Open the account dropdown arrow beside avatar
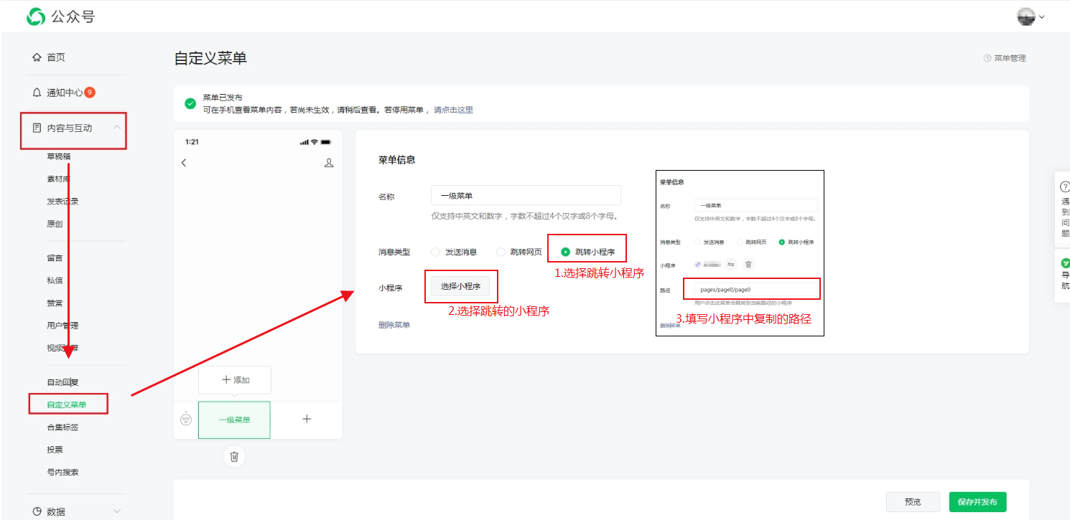 [x=1041, y=16]
